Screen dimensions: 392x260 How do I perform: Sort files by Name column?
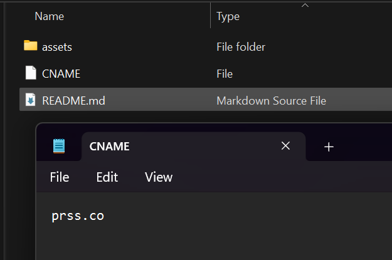50,16
